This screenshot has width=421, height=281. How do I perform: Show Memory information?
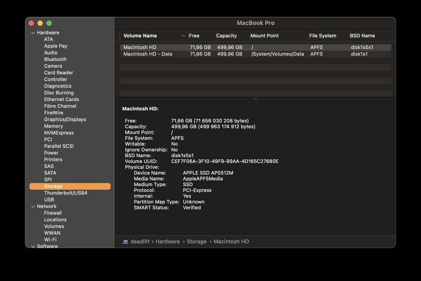(x=53, y=126)
